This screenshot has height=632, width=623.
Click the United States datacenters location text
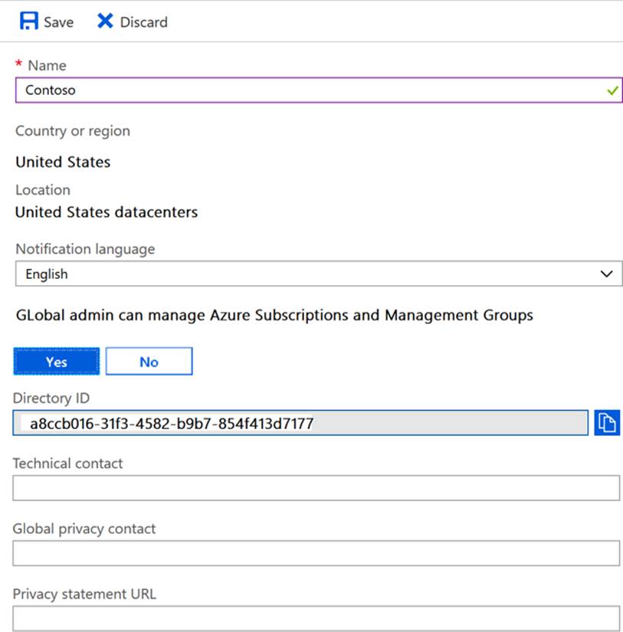[x=107, y=212]
